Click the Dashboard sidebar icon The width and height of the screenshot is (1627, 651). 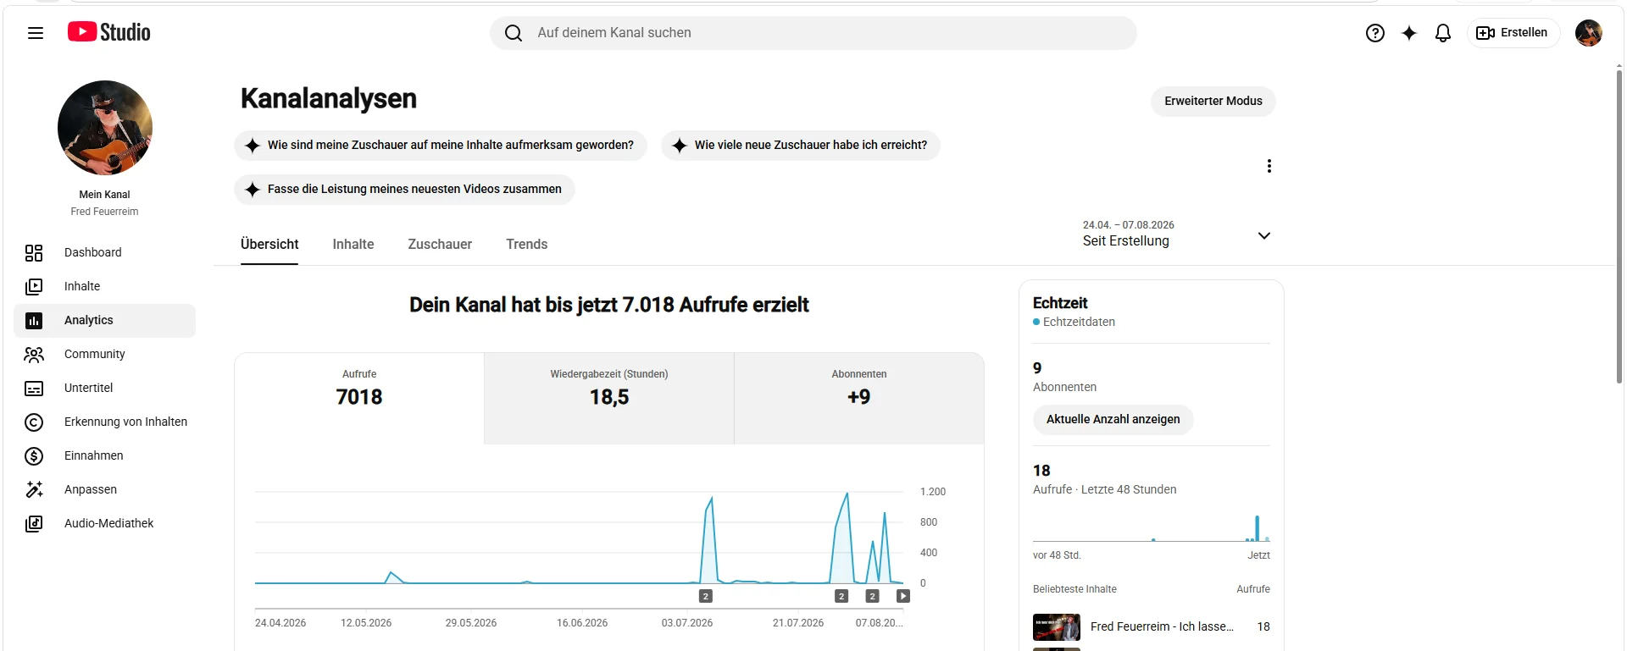point(34,253)
